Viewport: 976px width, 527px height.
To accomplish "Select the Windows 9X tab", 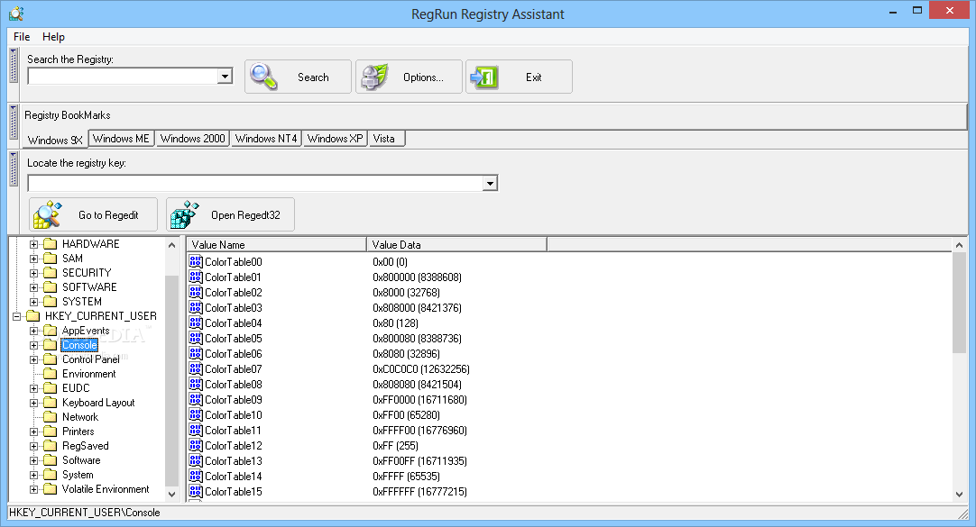I will click(55, 140).
